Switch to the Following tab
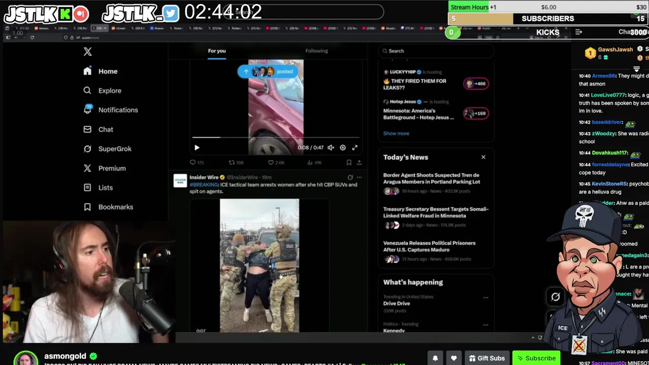The image size is (649, 365). (316, 51)
